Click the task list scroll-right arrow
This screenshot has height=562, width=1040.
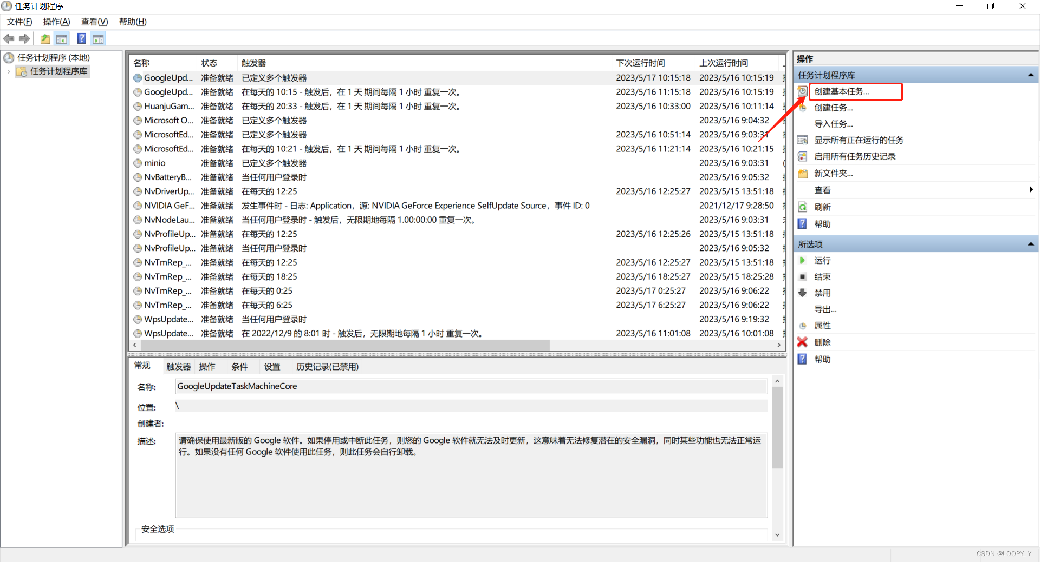(779, 345)
